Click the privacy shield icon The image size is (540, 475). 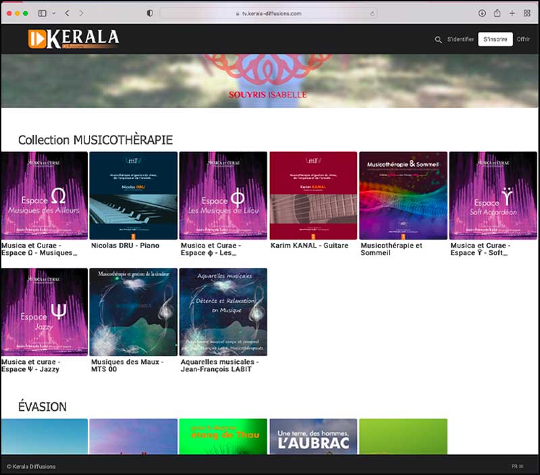click(x=150, y=13)
